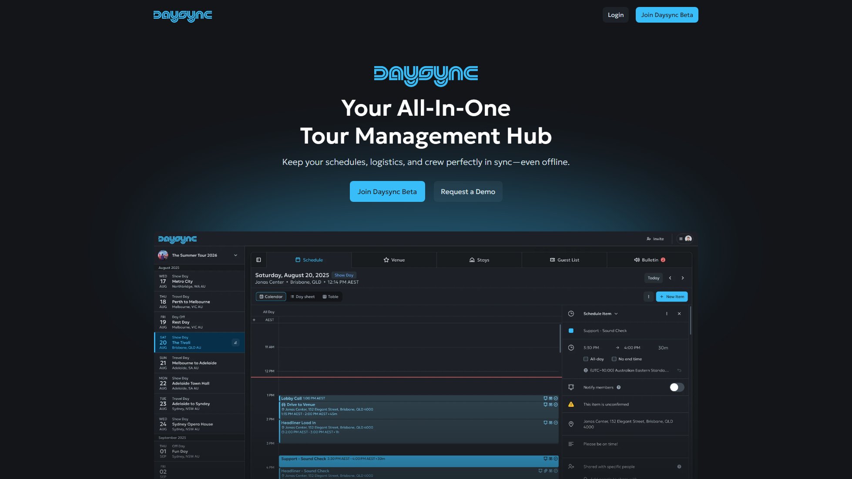
Task: Click the reset arrow beside the timezone
Action: pyautogui.click(x=679, y=370)
